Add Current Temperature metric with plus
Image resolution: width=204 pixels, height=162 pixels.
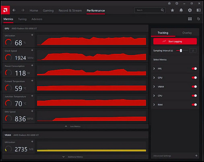click(x=32, y=81)
